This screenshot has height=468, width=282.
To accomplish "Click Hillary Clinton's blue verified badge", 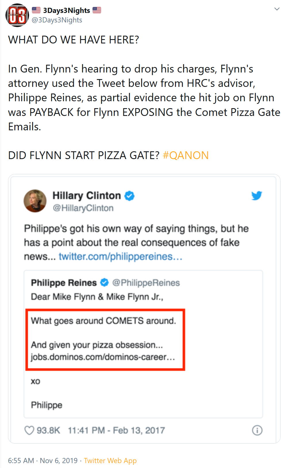I will click(130, 196).
